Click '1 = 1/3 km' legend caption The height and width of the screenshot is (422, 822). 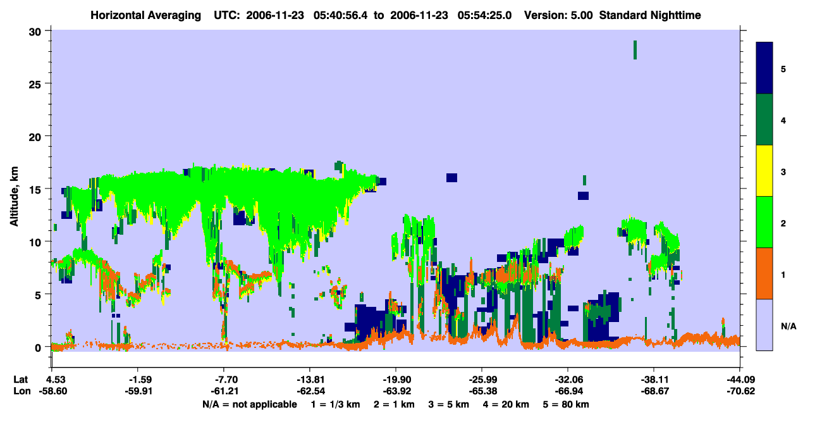tap(336, 404)
